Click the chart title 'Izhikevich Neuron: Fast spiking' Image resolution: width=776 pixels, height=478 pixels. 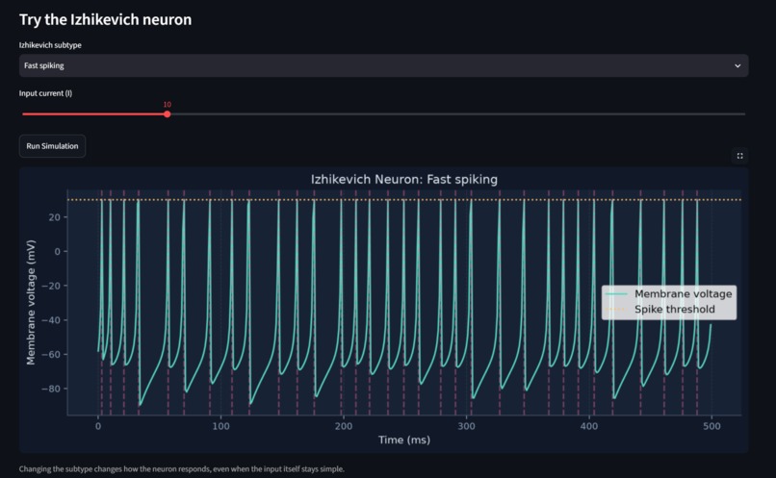pyautogui.click(x=403, y=179)
